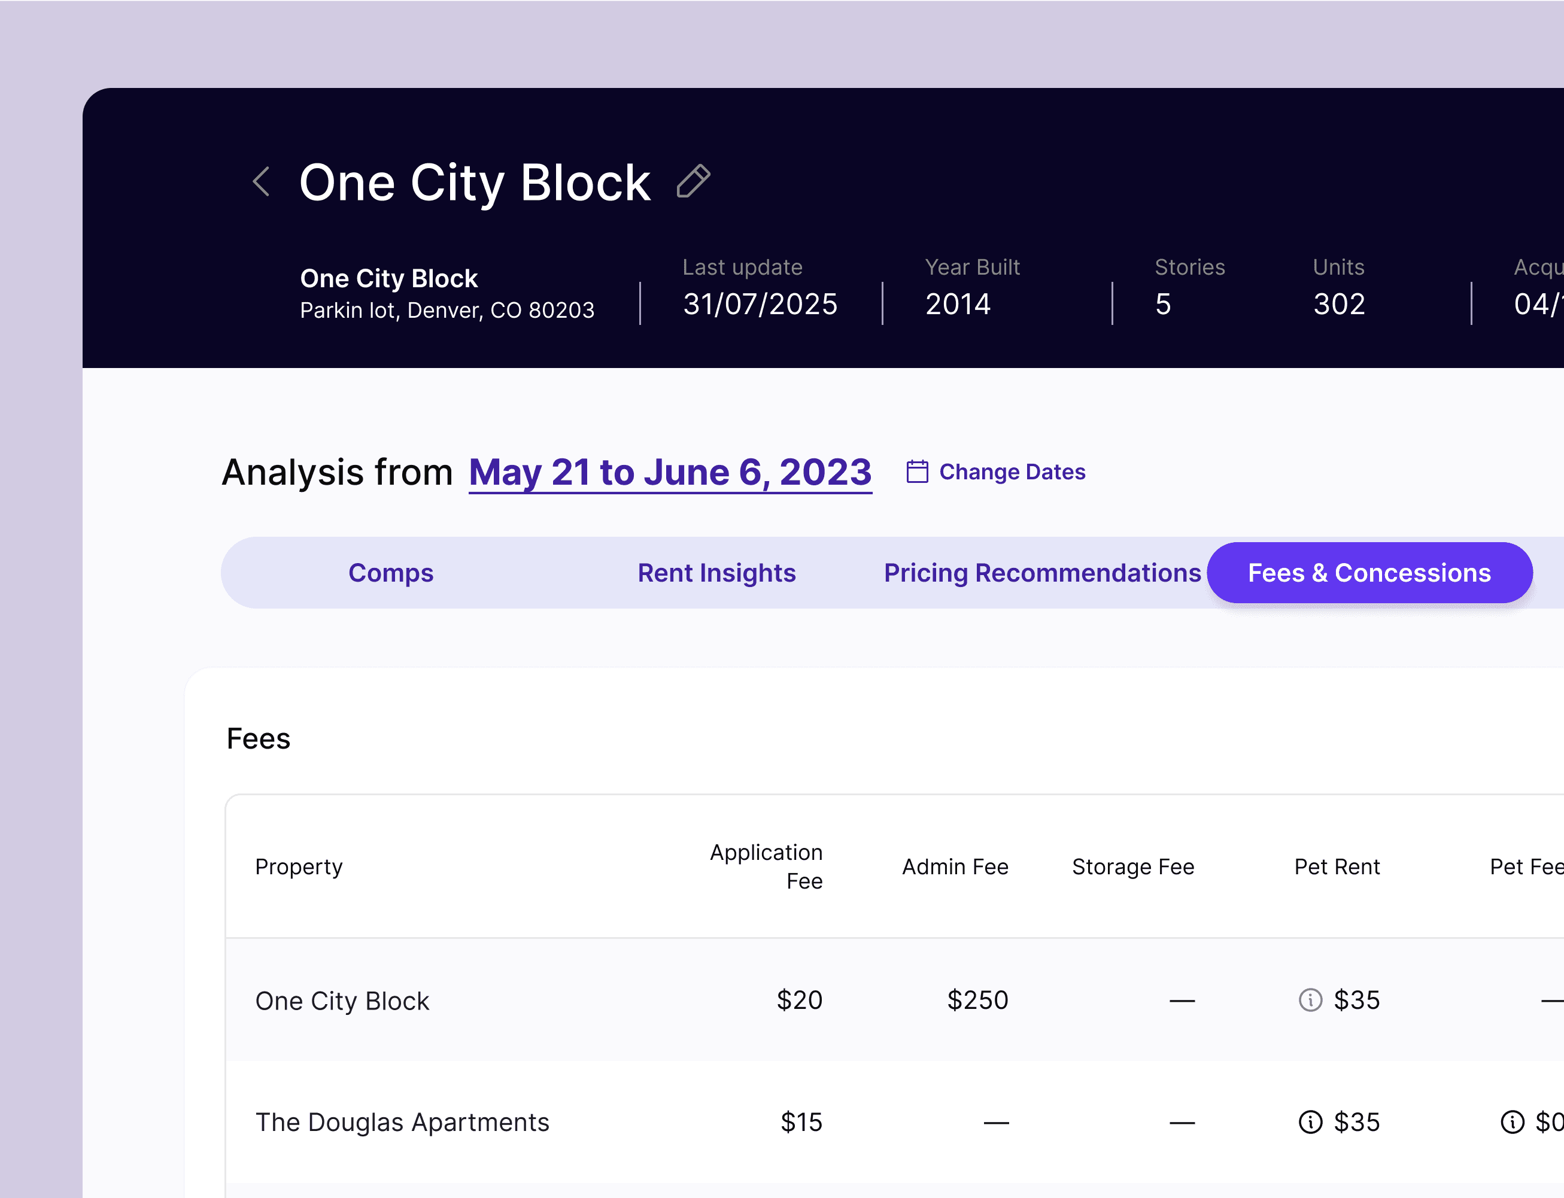Screen dimensions: 1564x1198
Task: Click the Storage Fee column header
Action: pos(1132,866)
